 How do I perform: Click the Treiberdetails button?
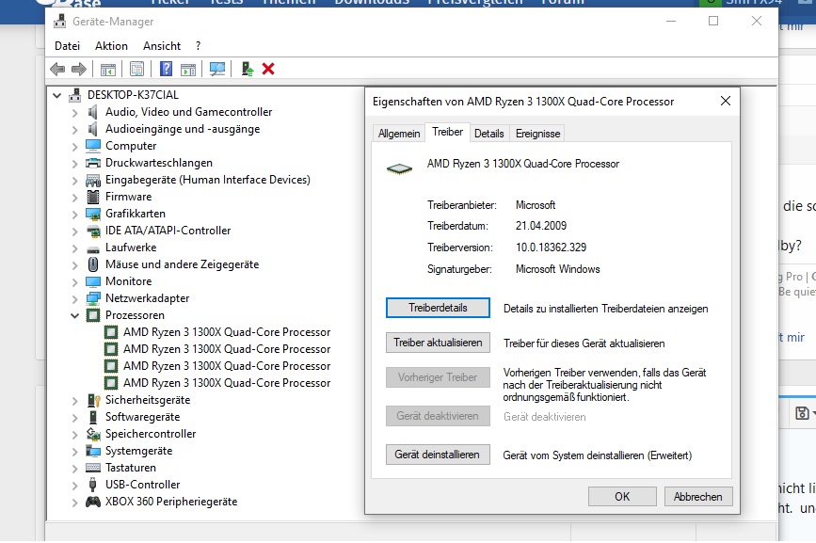point(438,308)
